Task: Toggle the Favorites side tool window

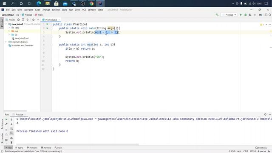Action: (2, 138)
